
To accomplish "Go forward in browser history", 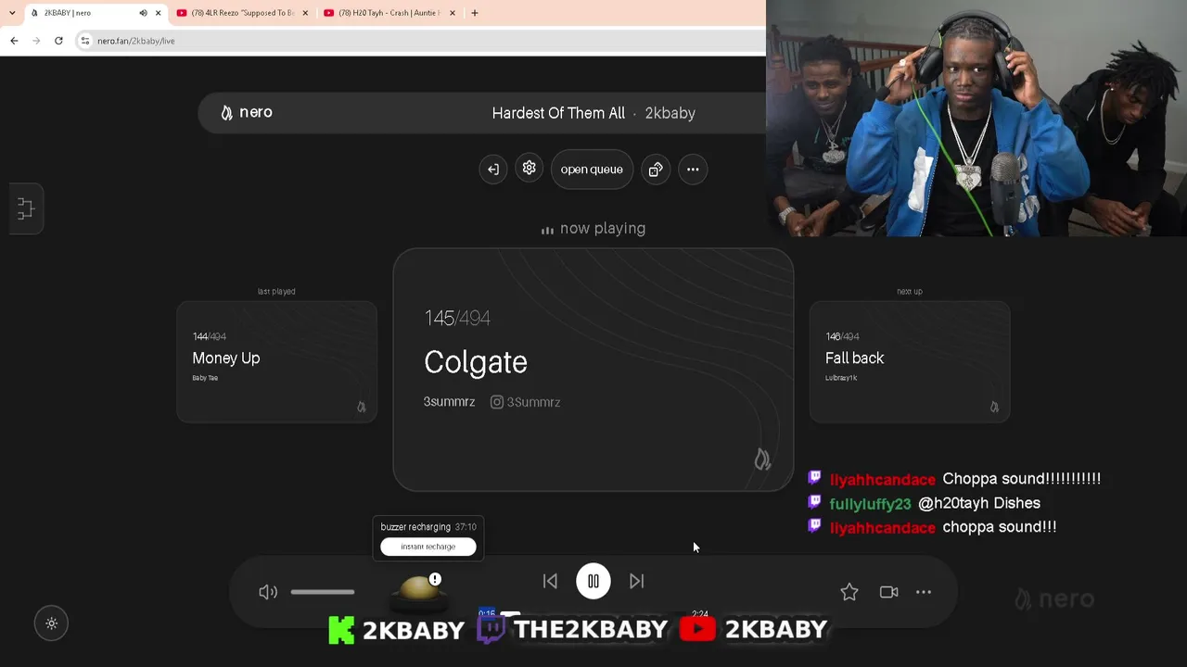I will [36, 41].
